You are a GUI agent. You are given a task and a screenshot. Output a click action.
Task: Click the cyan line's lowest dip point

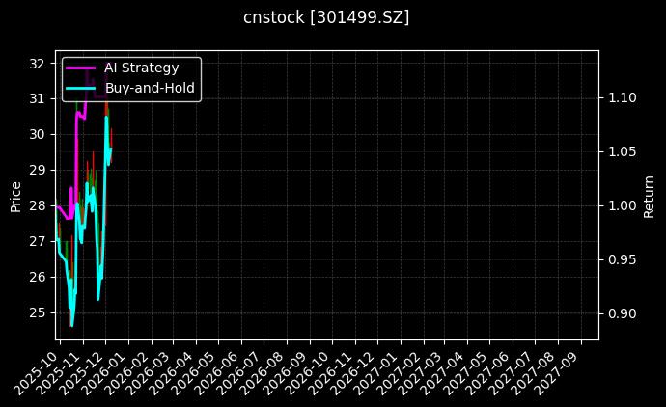pyautogui.click(x=71, y=326)
